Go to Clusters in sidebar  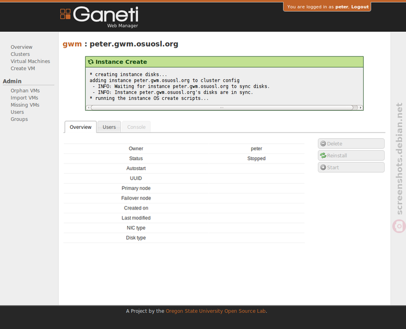pyautogui.click(x=20, y=54)
